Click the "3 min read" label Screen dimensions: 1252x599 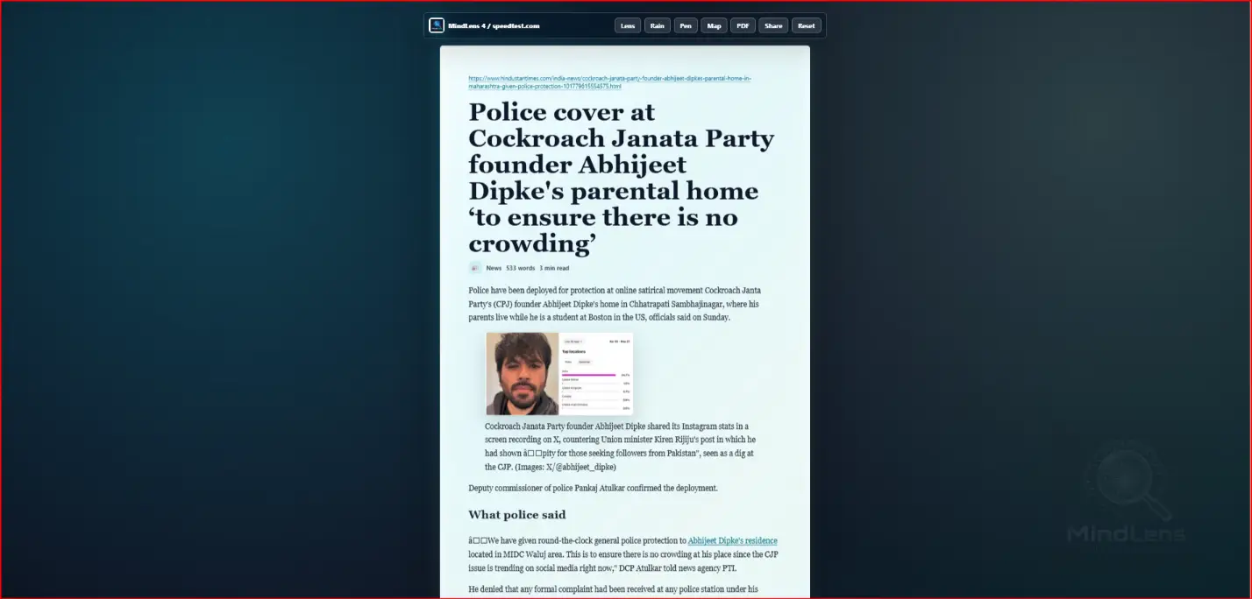click(554, 268)
